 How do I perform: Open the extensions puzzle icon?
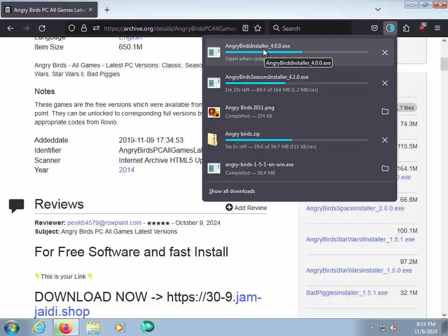pyautogui.click(x=406, y=28)
